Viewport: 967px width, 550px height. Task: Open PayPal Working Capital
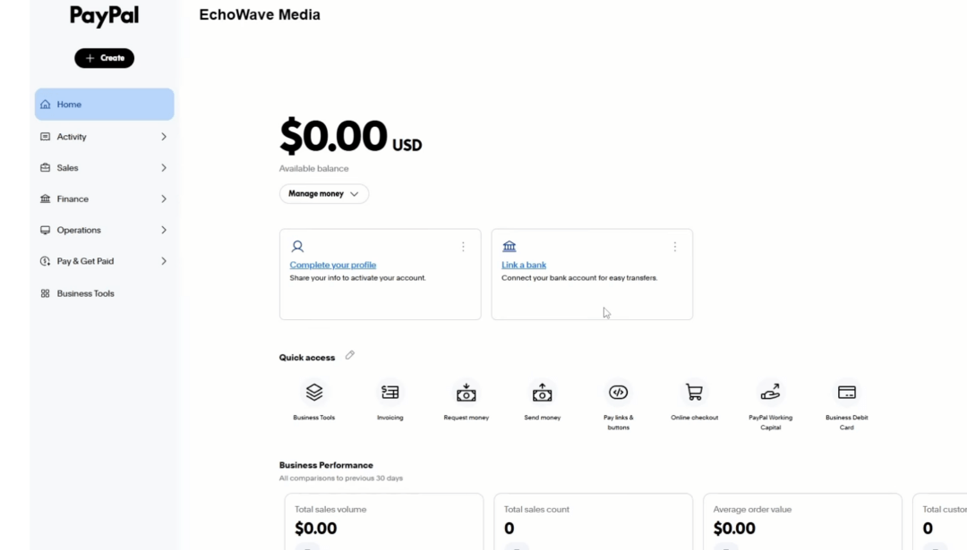click(x=770, y=392)
